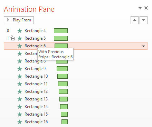Select the Rectangle 9 animation entry
Viewport: 152px width, 127px height.
pos(76,69)
